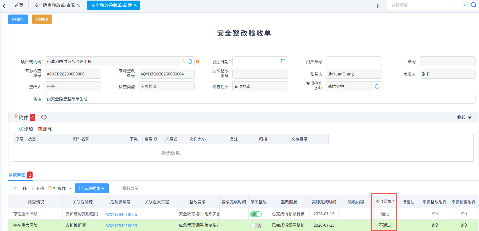Toggle 停工整改 switch for 支护结构变形超限 row

256,214
